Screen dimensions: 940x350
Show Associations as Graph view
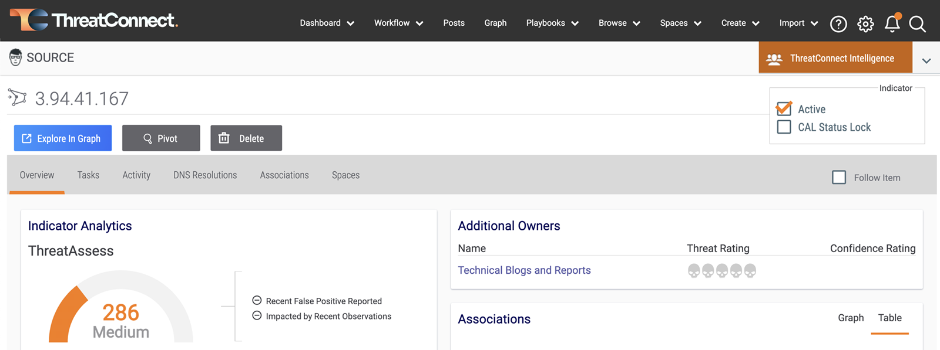coord(851,318)
